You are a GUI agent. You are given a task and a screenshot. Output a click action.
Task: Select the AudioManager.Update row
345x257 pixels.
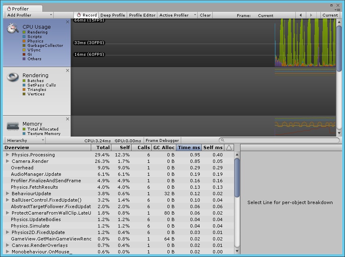click(119, 174)
